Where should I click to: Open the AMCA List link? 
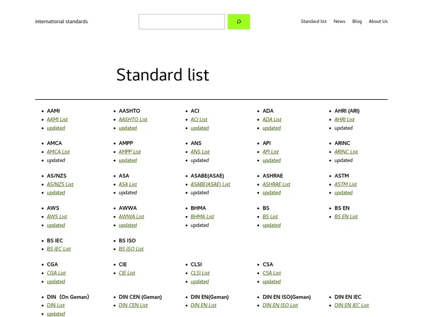(58, 152)
